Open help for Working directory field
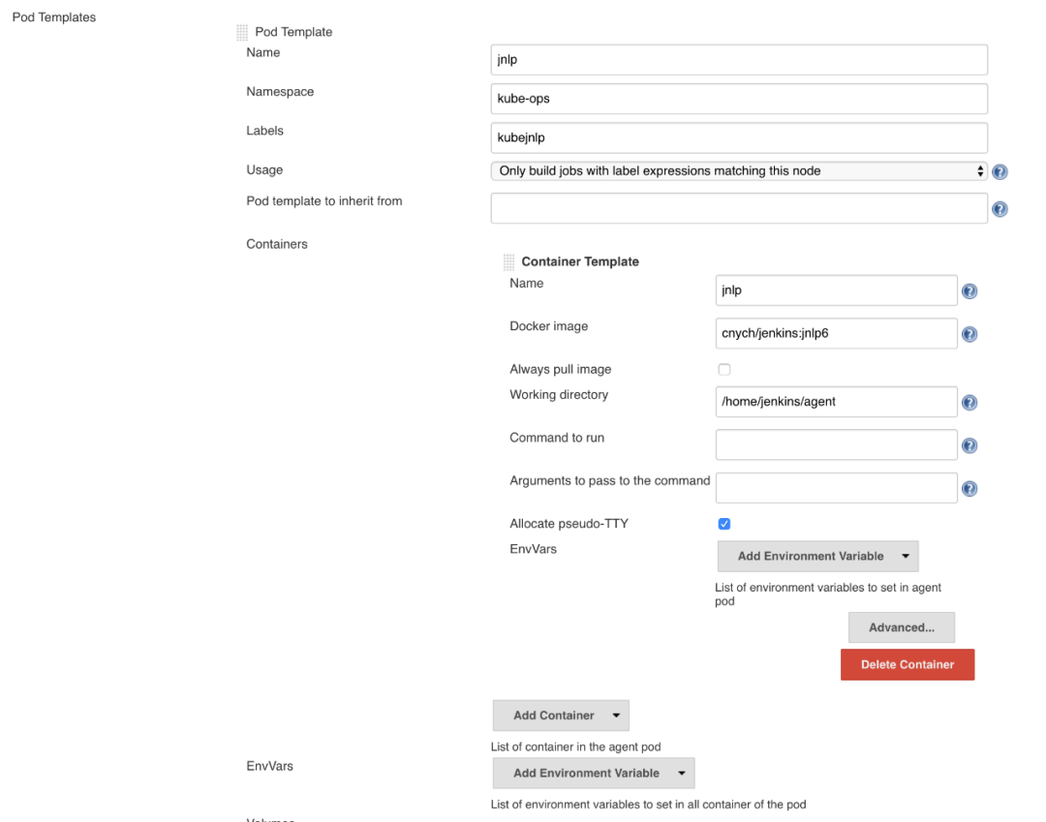Image resolution: width=1046 pixels, height=822 pixels. 969,403
